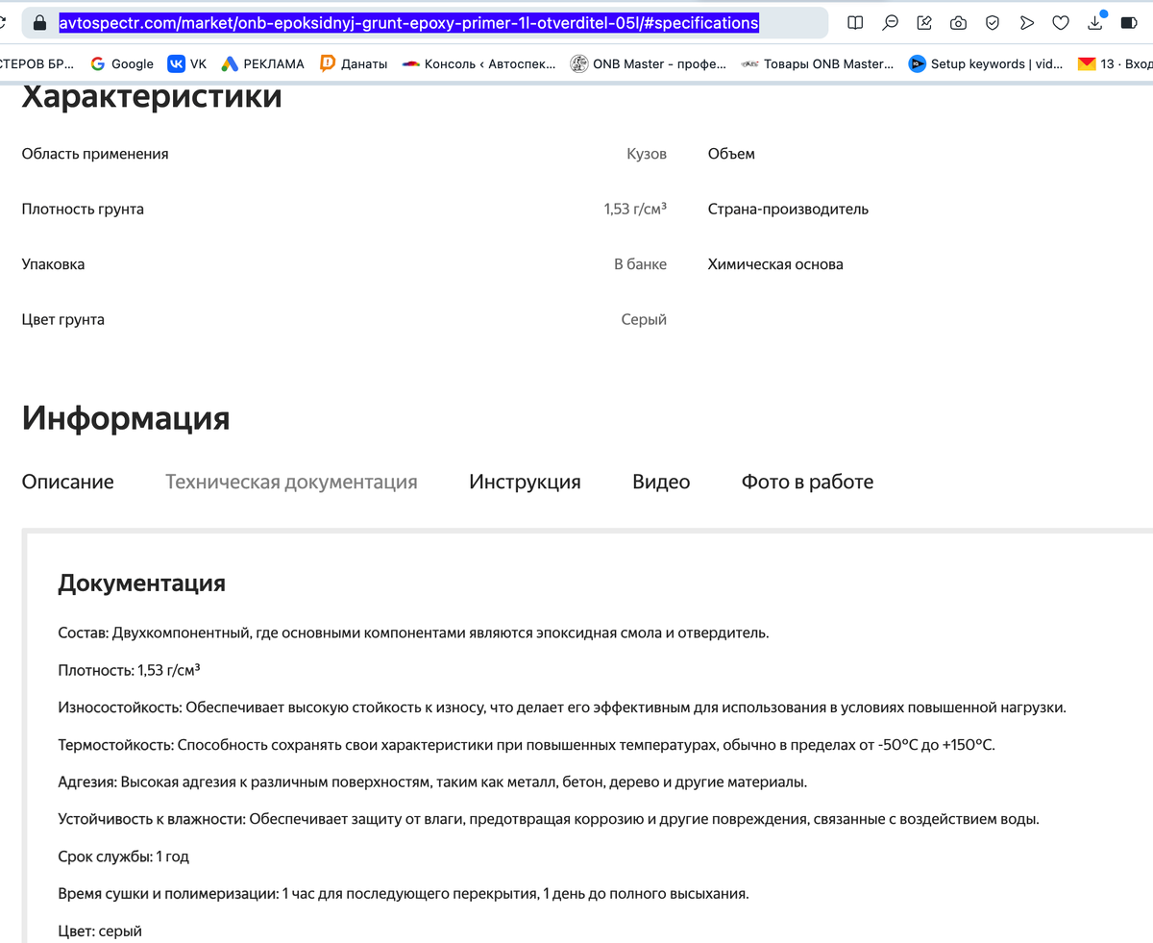
Task: Click the 'Состав: Двухкомпонентный' line
Action: point(414,633)
